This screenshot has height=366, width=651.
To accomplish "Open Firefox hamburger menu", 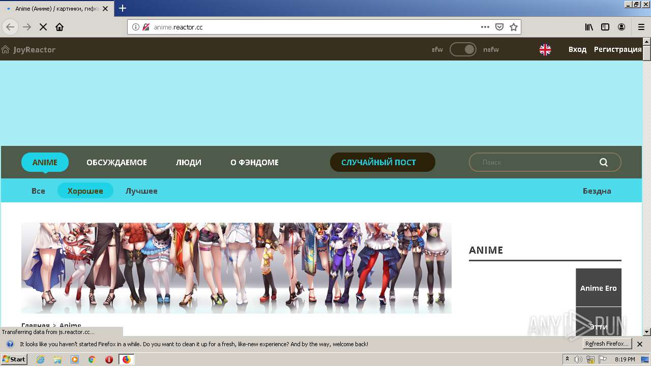I will [641, 27].
